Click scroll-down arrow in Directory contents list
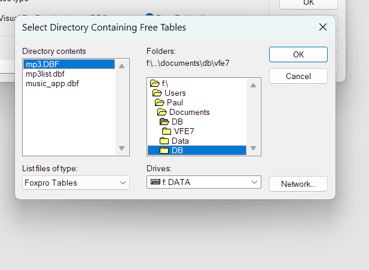Viewport: 369px width, 270px height. [x=122, y=148]
